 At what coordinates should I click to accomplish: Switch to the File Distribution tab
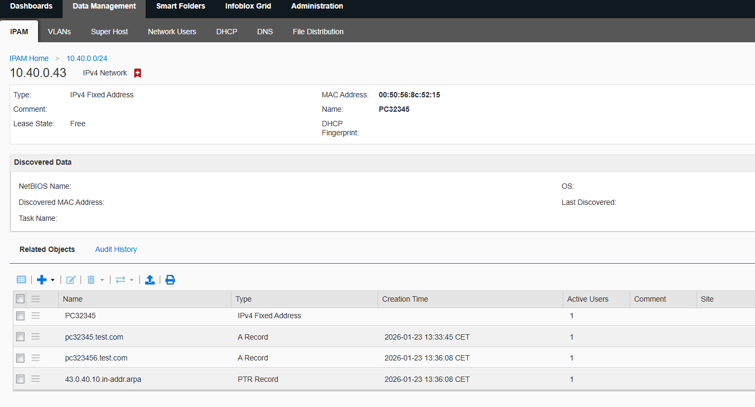(318, 32)
